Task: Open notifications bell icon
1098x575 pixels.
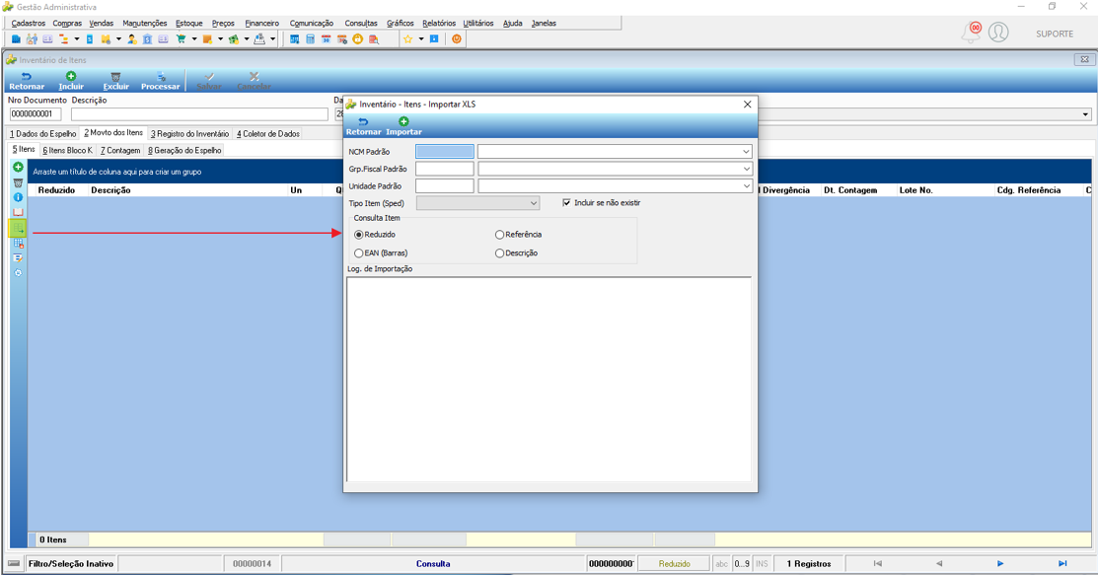Action: [972, 33]
